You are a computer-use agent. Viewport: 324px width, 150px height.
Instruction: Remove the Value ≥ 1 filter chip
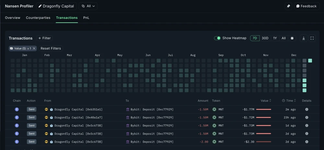pos(34,48)
